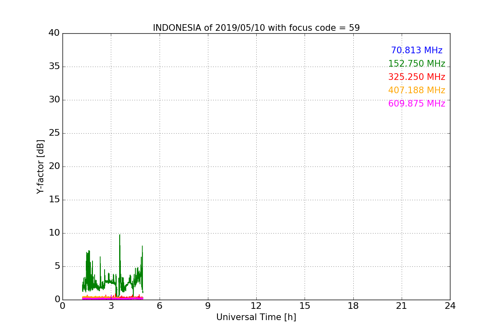Select the 407.188 MHz legend label

click(x=417, y=90)
